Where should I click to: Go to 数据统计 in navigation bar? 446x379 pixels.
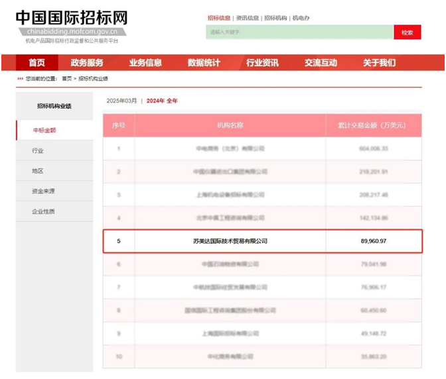coord(204,63)
